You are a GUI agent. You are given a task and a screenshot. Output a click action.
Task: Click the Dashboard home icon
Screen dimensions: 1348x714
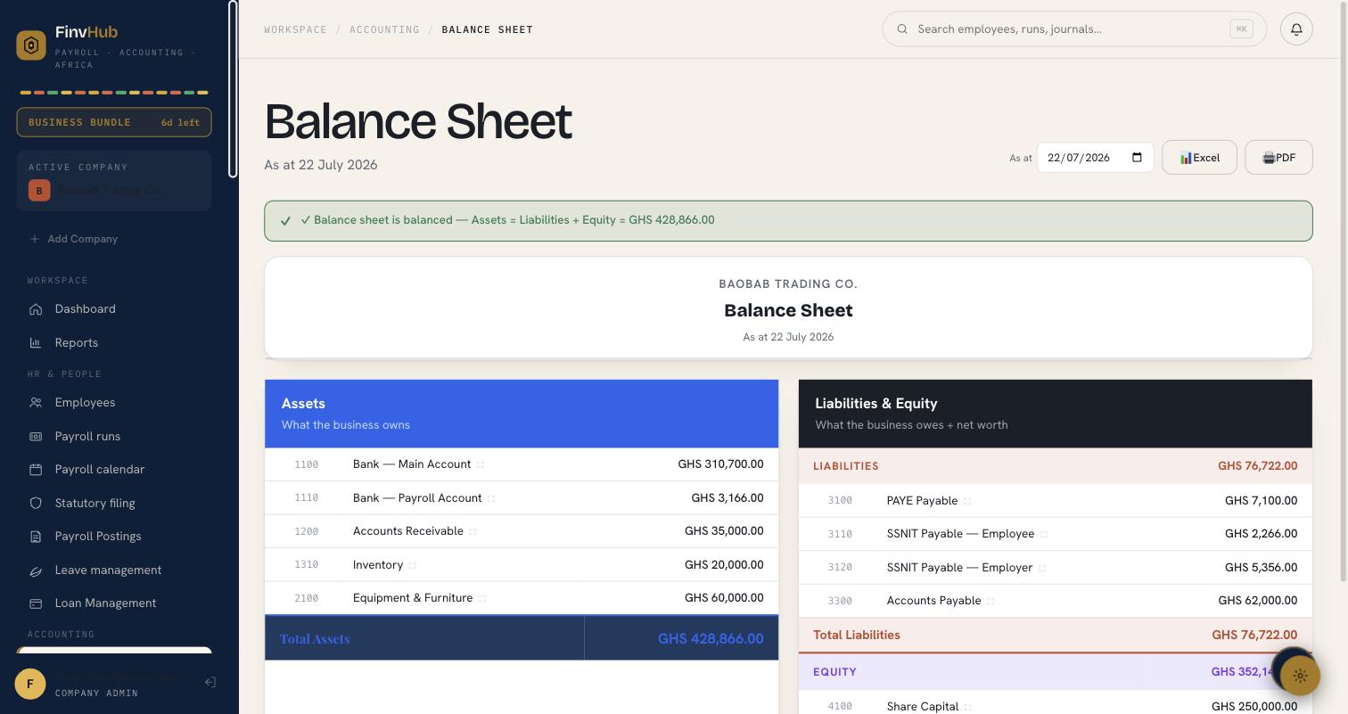click(36, 309)
